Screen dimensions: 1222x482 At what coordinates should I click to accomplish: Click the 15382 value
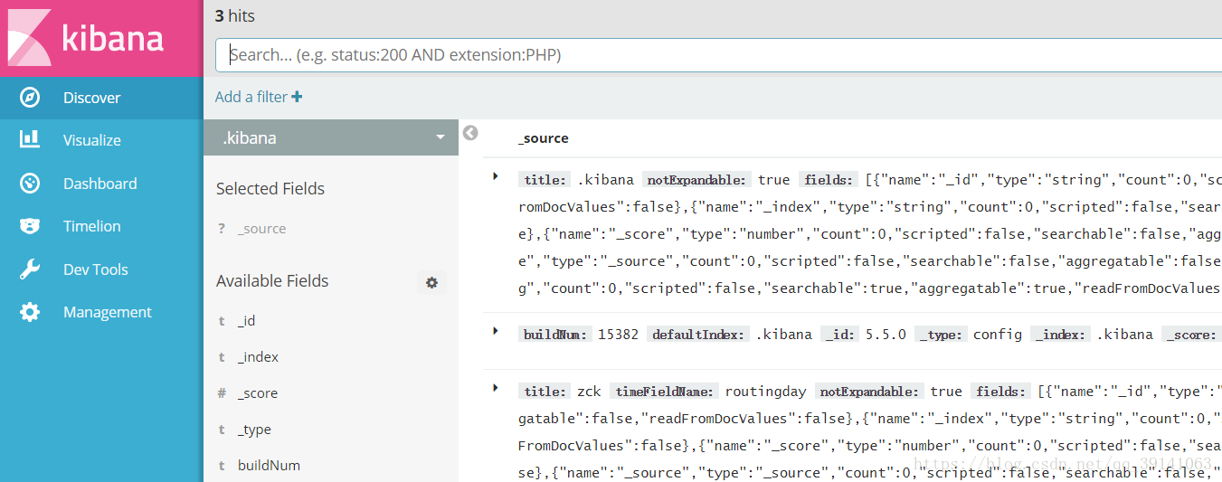click(x=619, y=335)
